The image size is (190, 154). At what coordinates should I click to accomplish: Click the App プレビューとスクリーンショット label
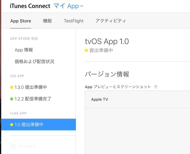118,87
